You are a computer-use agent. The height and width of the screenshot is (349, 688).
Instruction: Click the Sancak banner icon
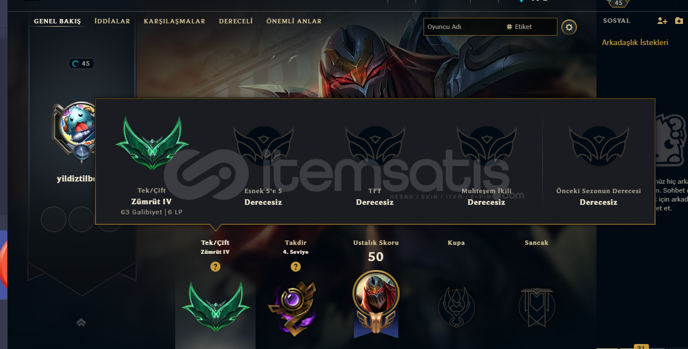(536, 307)
